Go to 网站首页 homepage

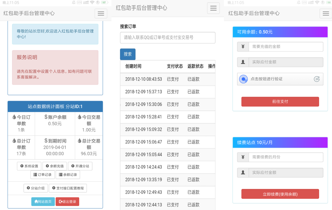pos(43,202)
